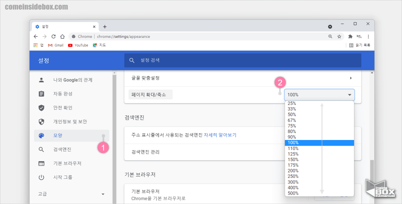402x204 pixels.
Task: Click the profile avatar icon beside extensions
Action: point(359,37)
